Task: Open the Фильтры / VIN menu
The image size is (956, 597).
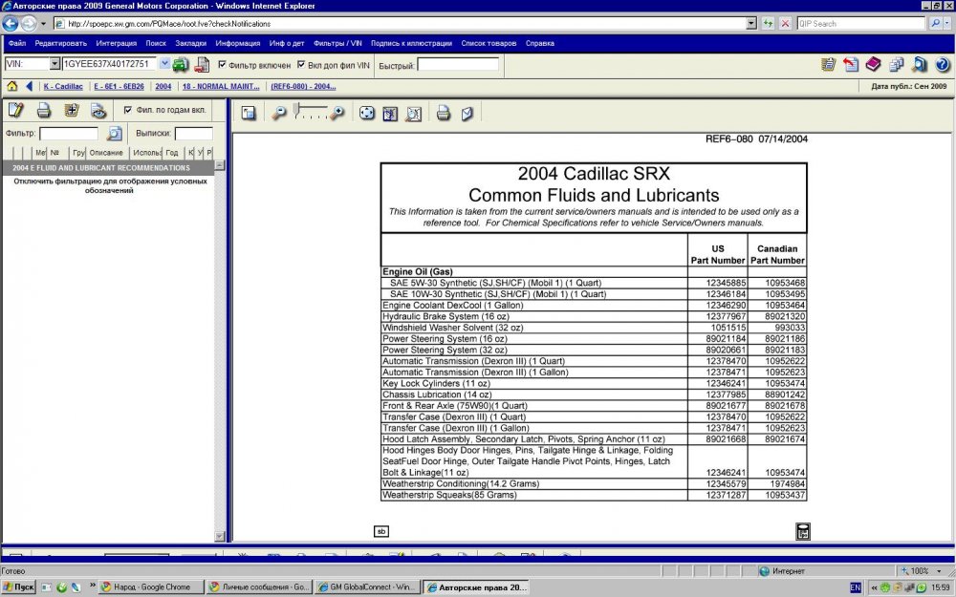Action: [x=337, y=43]
